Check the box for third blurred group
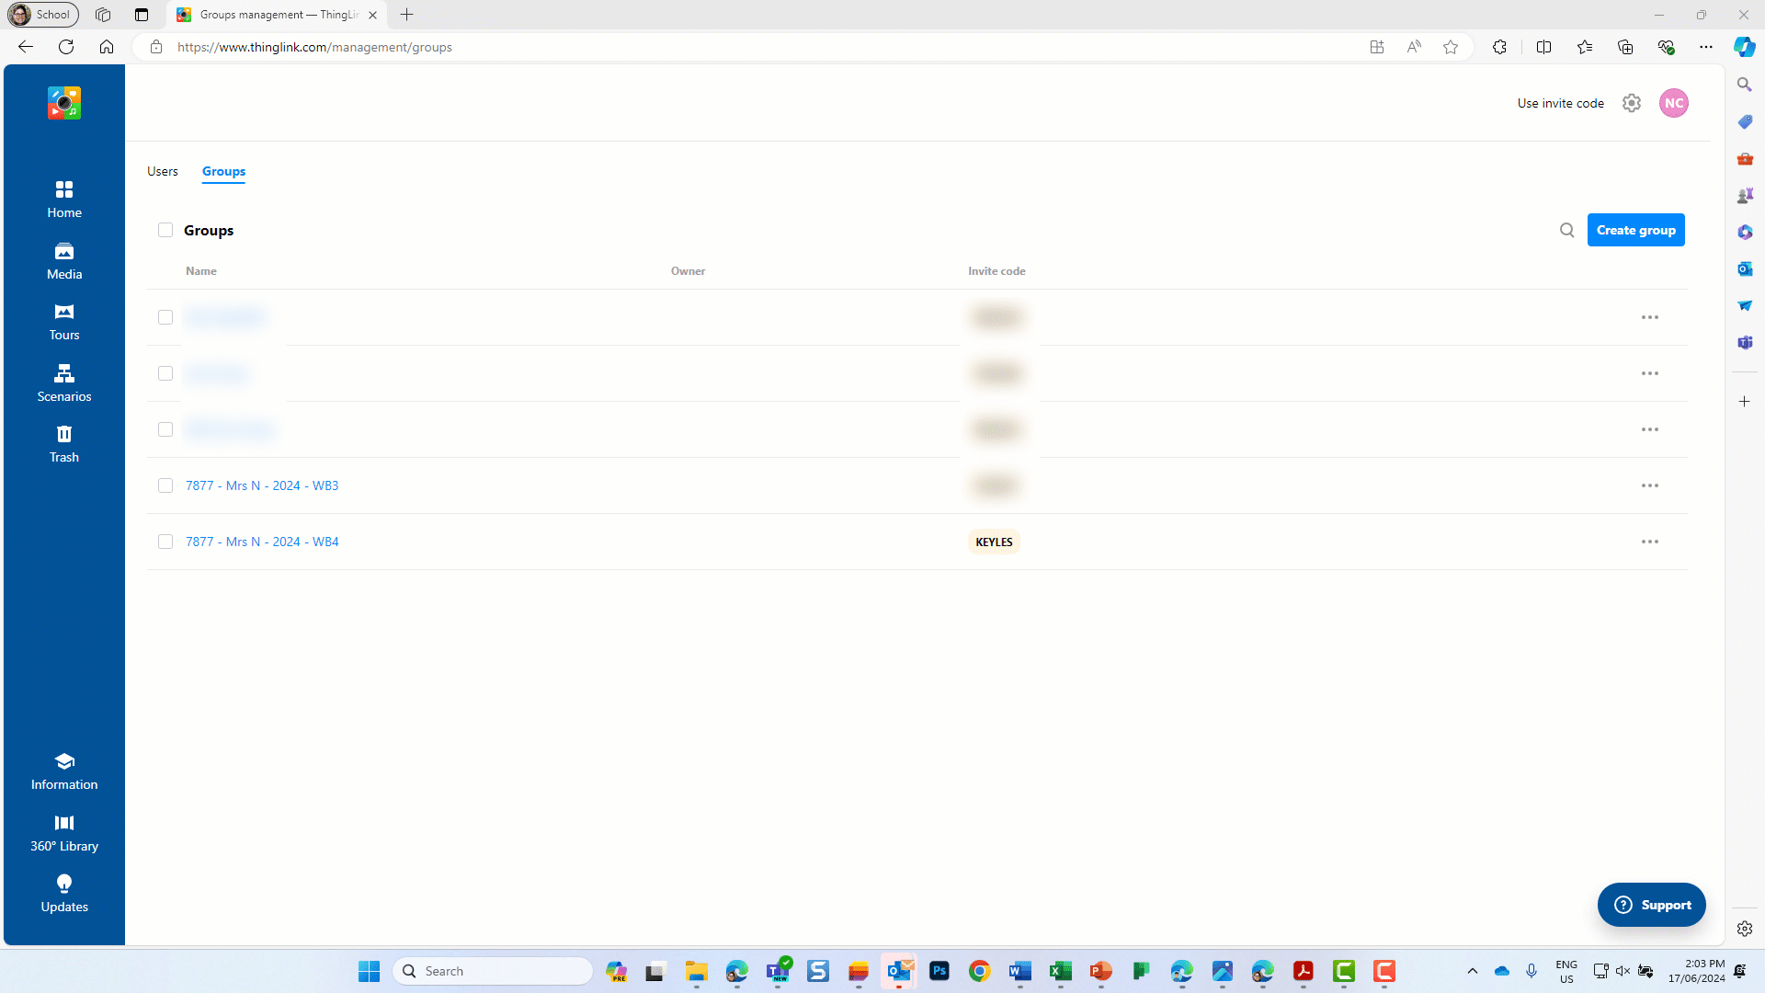Image resolution: width=1765 pixels, height=993 pixels. (165, 429)
